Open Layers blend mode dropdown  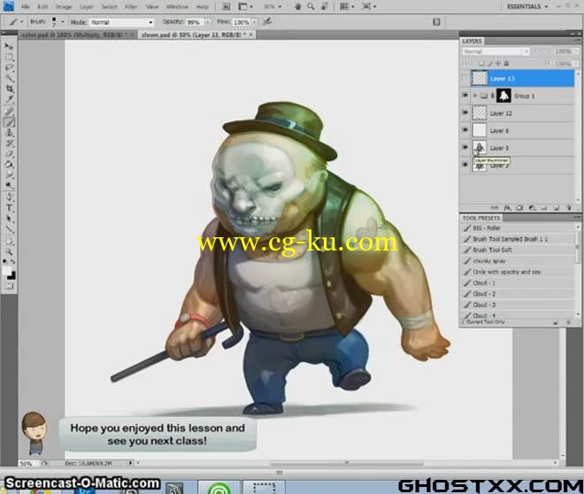[496, 51]
